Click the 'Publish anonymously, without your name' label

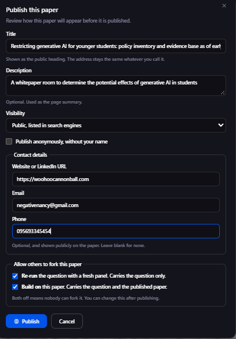[61, 142]
